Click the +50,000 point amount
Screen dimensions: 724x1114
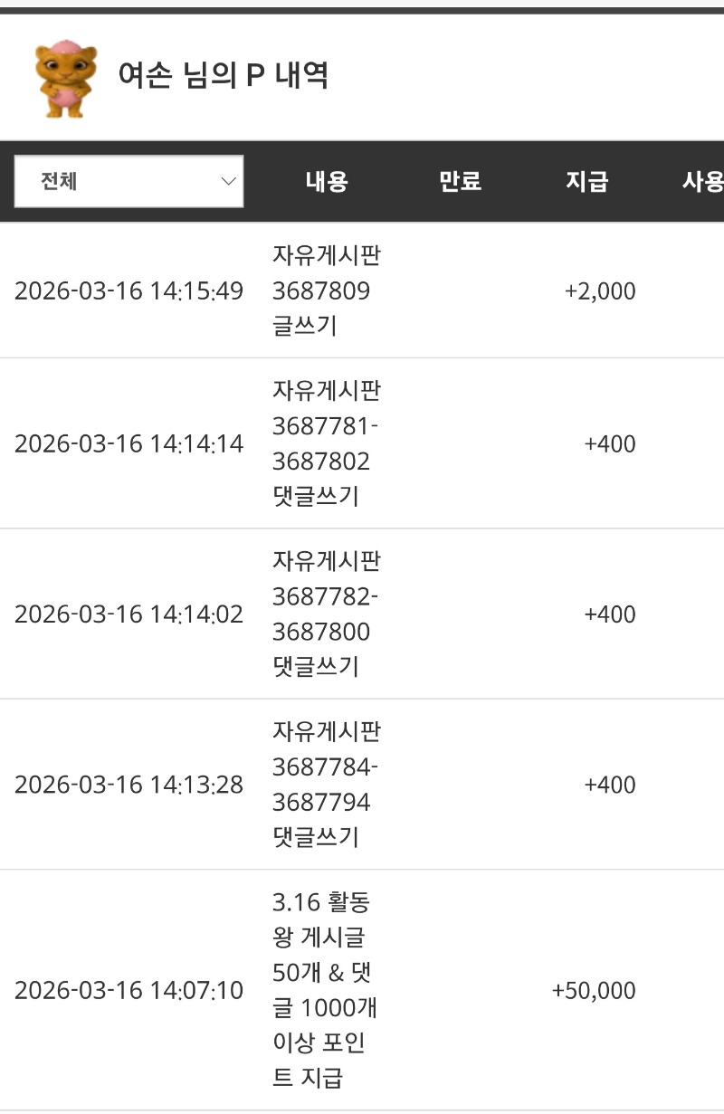(x=594, y=991)
